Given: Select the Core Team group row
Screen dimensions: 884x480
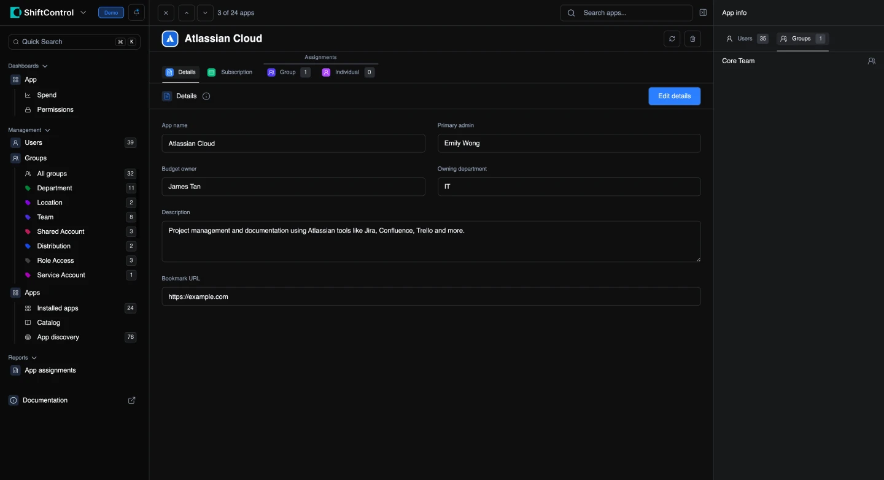Looking at the screenshot, I should (799, 61).
